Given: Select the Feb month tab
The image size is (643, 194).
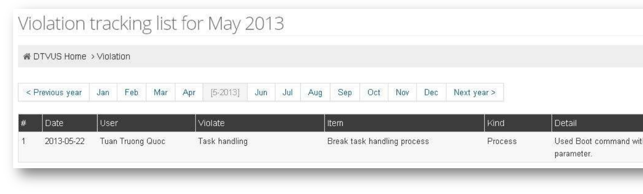Looking at the screenshot, I should (x=131, y=92).
